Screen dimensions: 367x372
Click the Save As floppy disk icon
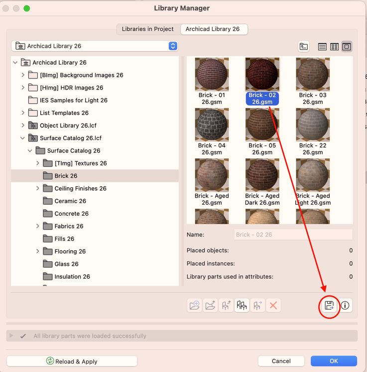click(329, 305)
